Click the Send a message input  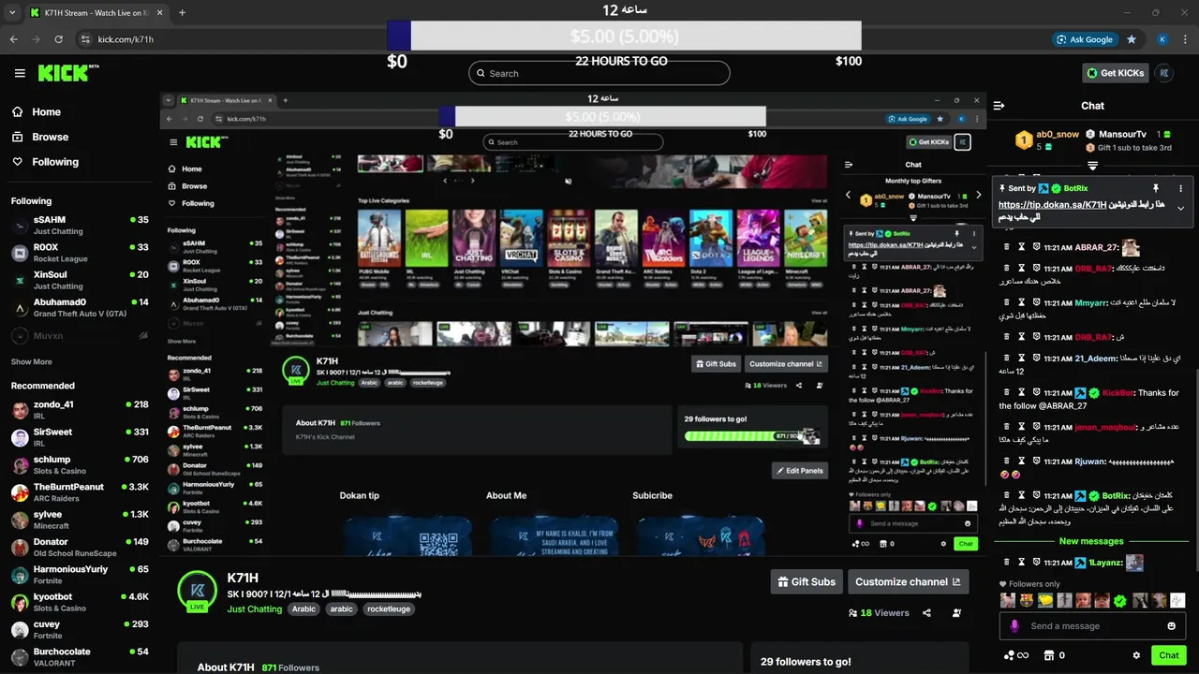click(1093, 625)
